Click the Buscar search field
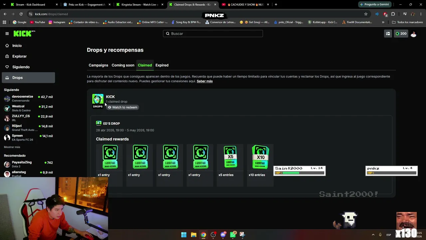This screenshot has height=240, width=426. (213, 34)
